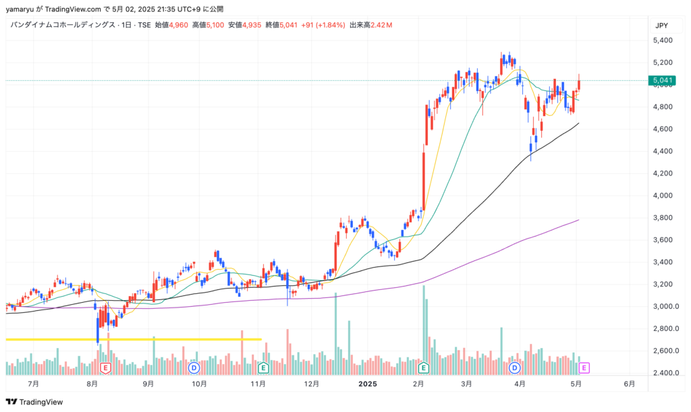The image size is (691, 412).
Task: Click the 4,000 price axis label
Action: [663, 196]
